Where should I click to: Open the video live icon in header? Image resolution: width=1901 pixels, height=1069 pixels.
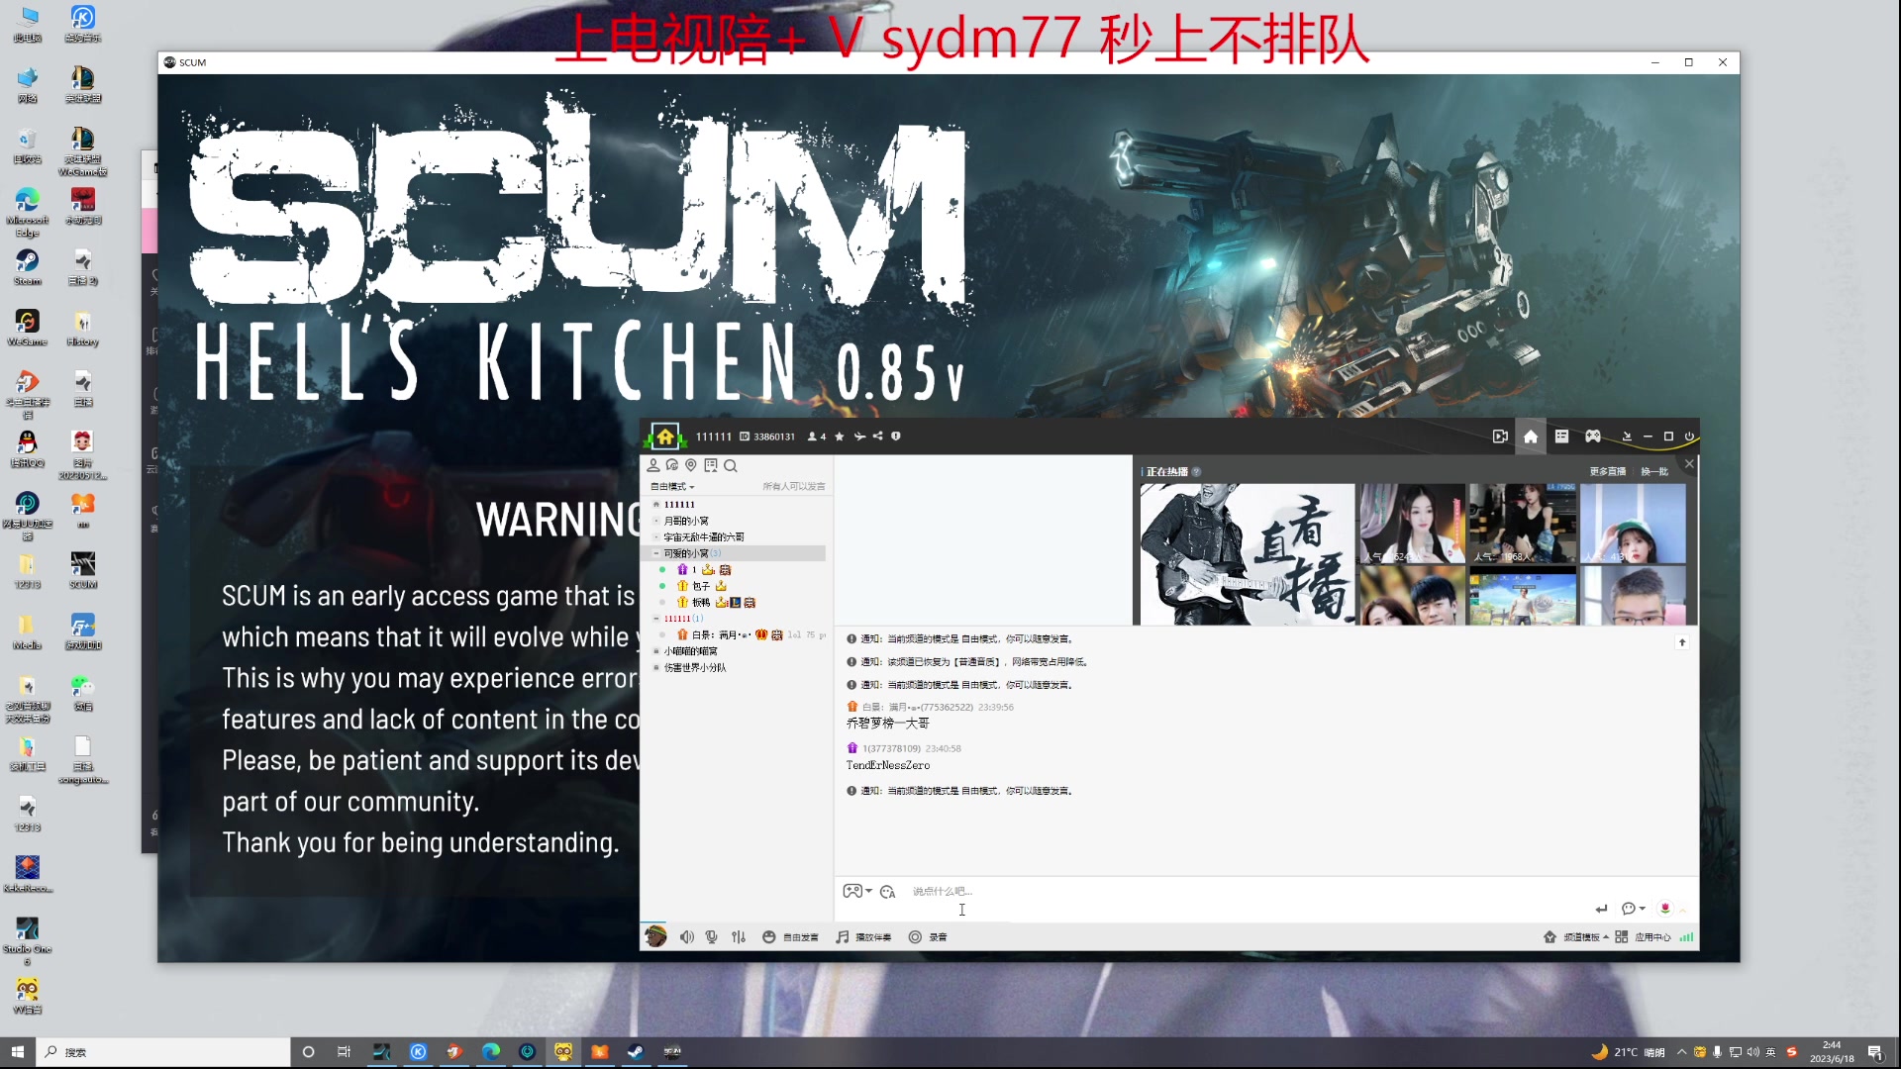(x=1500, y=437)
